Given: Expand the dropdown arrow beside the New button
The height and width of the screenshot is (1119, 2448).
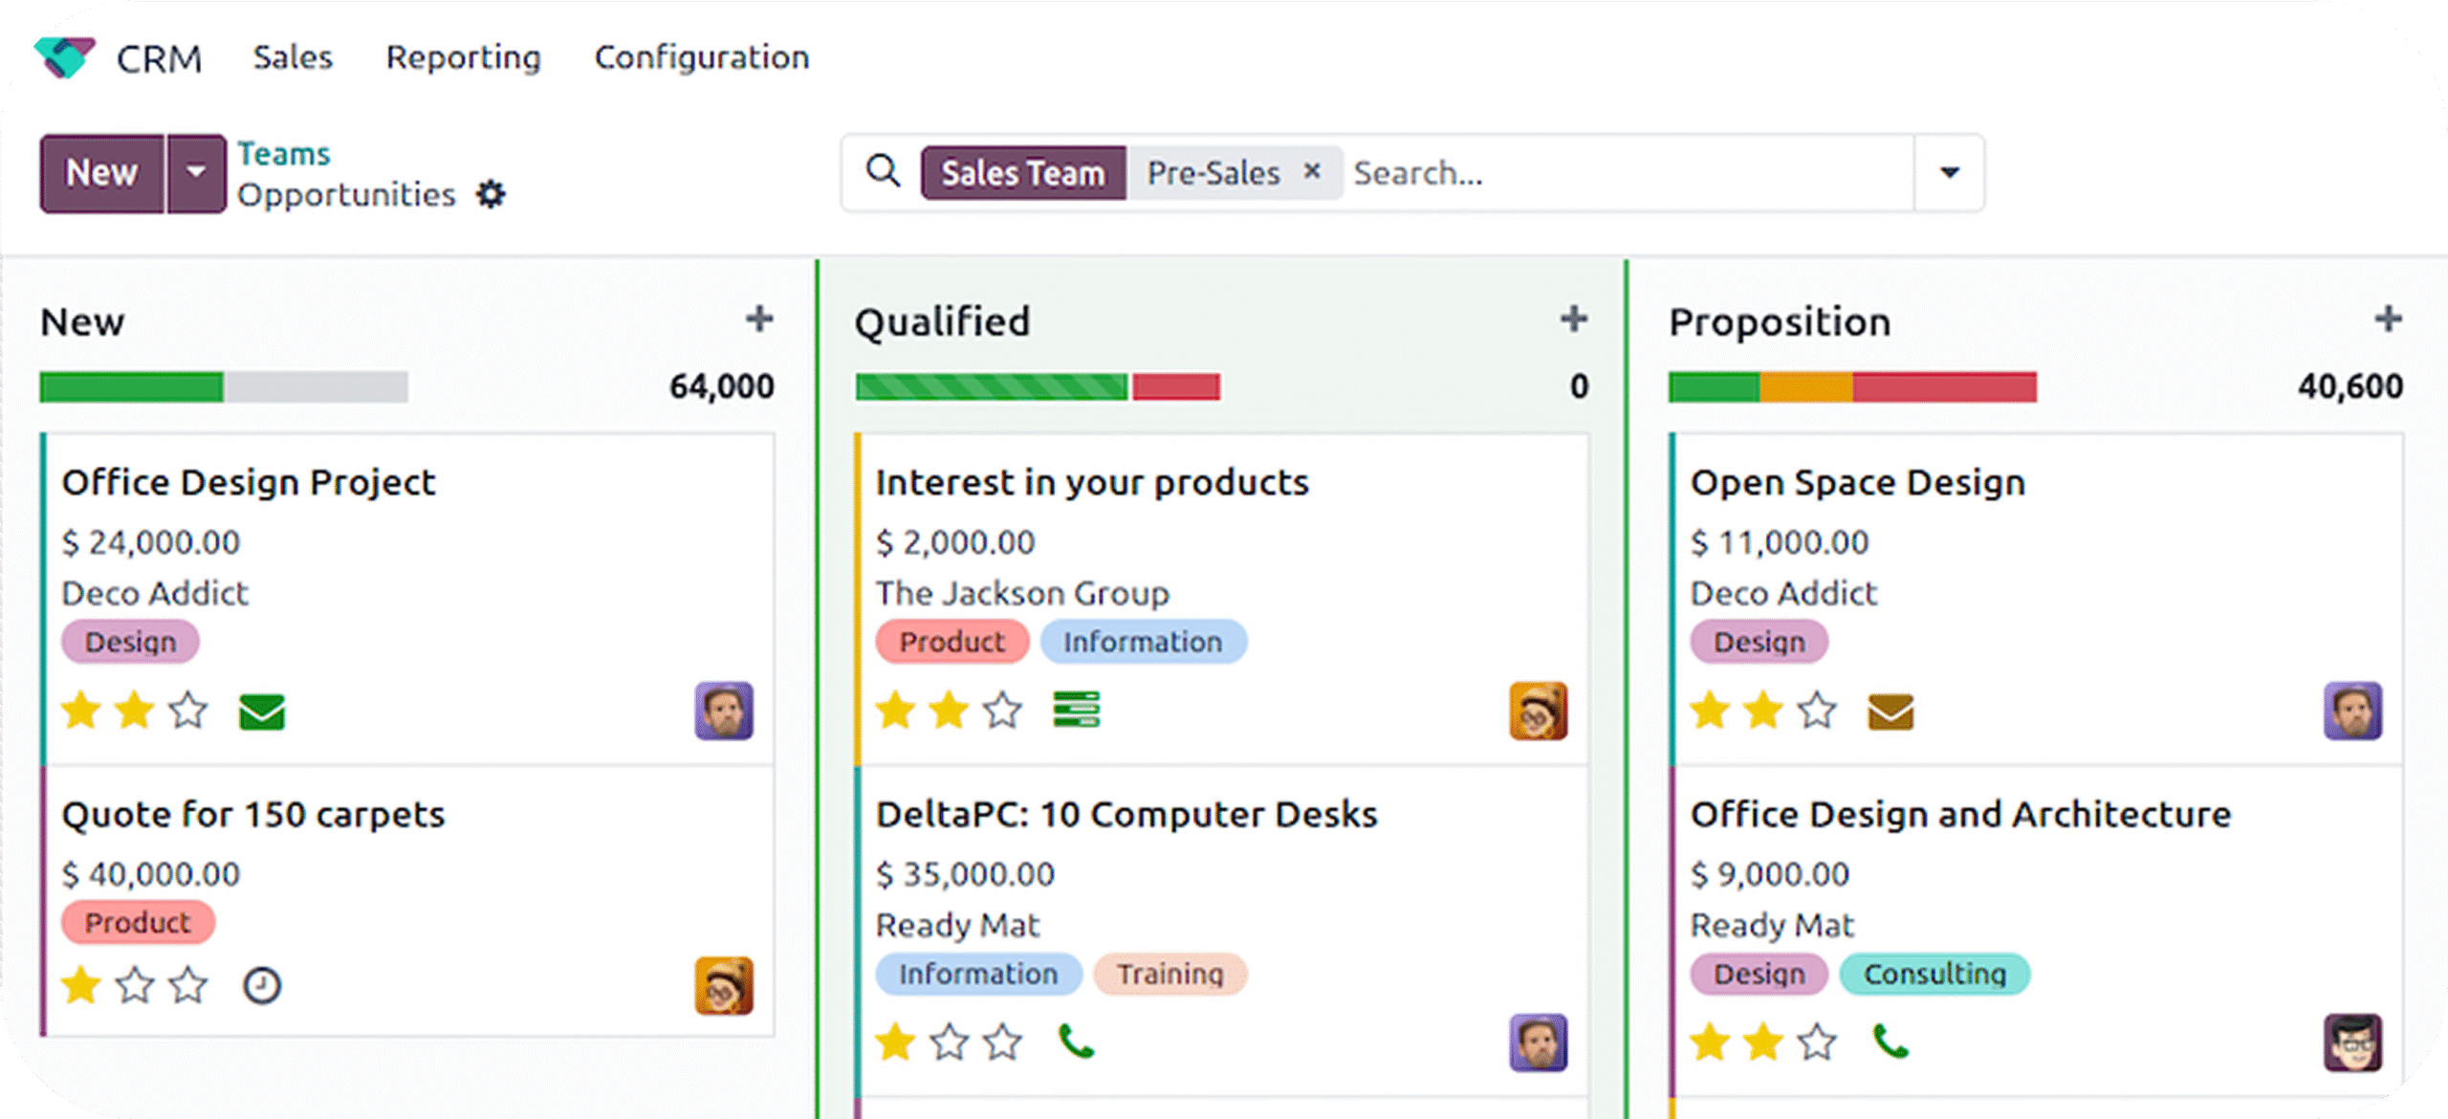Looking at the screenshot, I should click(196, 173).
